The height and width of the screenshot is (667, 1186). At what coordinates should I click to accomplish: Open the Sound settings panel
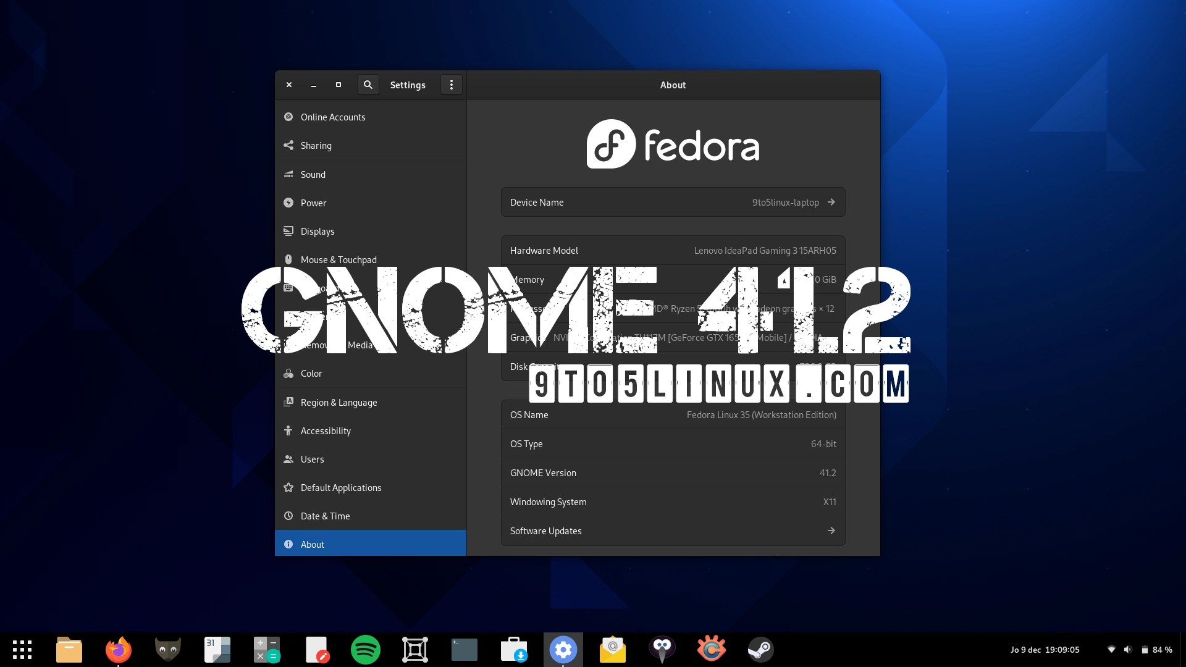(313, 174)
